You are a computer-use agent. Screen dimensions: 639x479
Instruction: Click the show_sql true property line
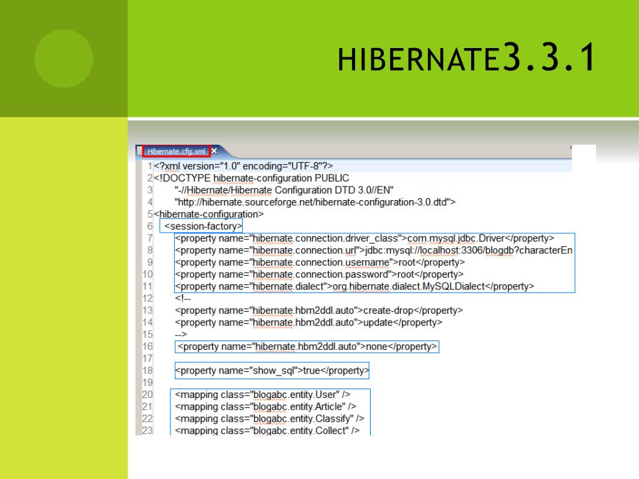tap(272, 370)
